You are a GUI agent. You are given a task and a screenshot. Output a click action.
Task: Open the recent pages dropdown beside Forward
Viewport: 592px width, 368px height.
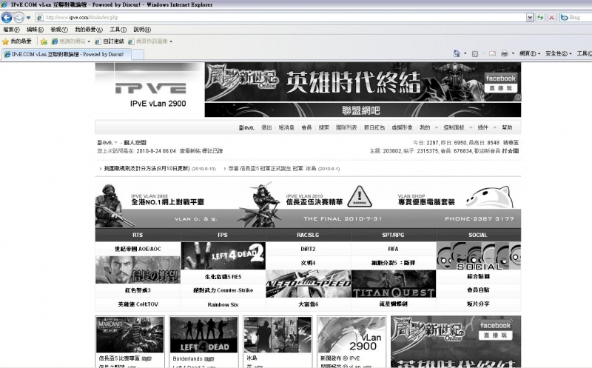pos(28,18)
